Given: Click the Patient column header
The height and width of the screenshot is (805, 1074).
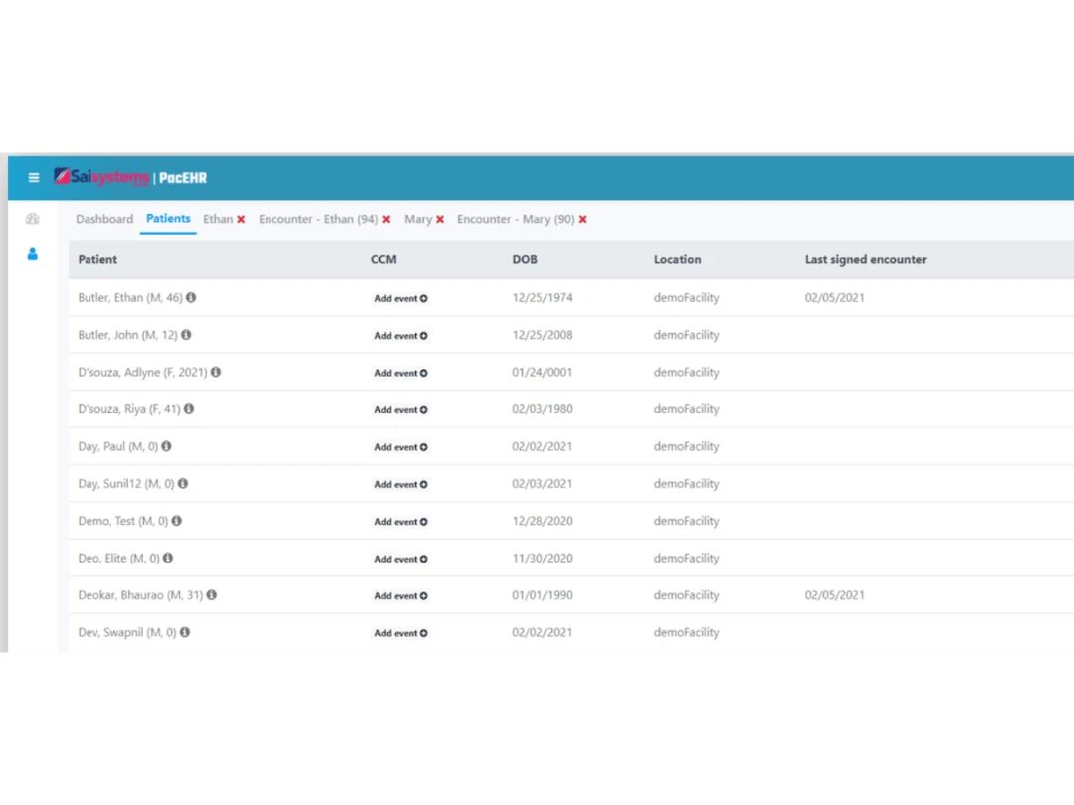Looking at the screenshot, I should click(97, 259).
